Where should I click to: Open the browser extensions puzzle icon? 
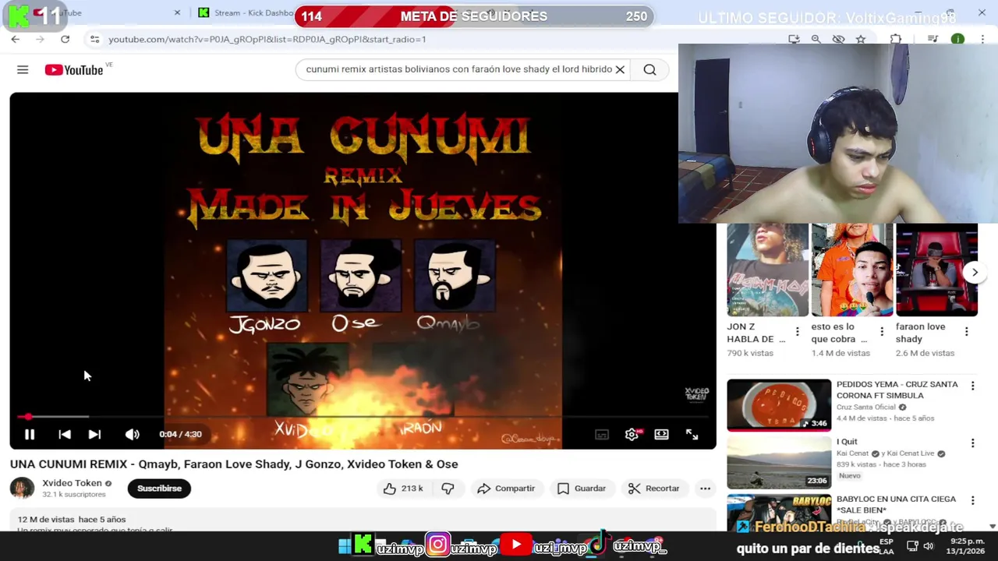pos(896,39)
